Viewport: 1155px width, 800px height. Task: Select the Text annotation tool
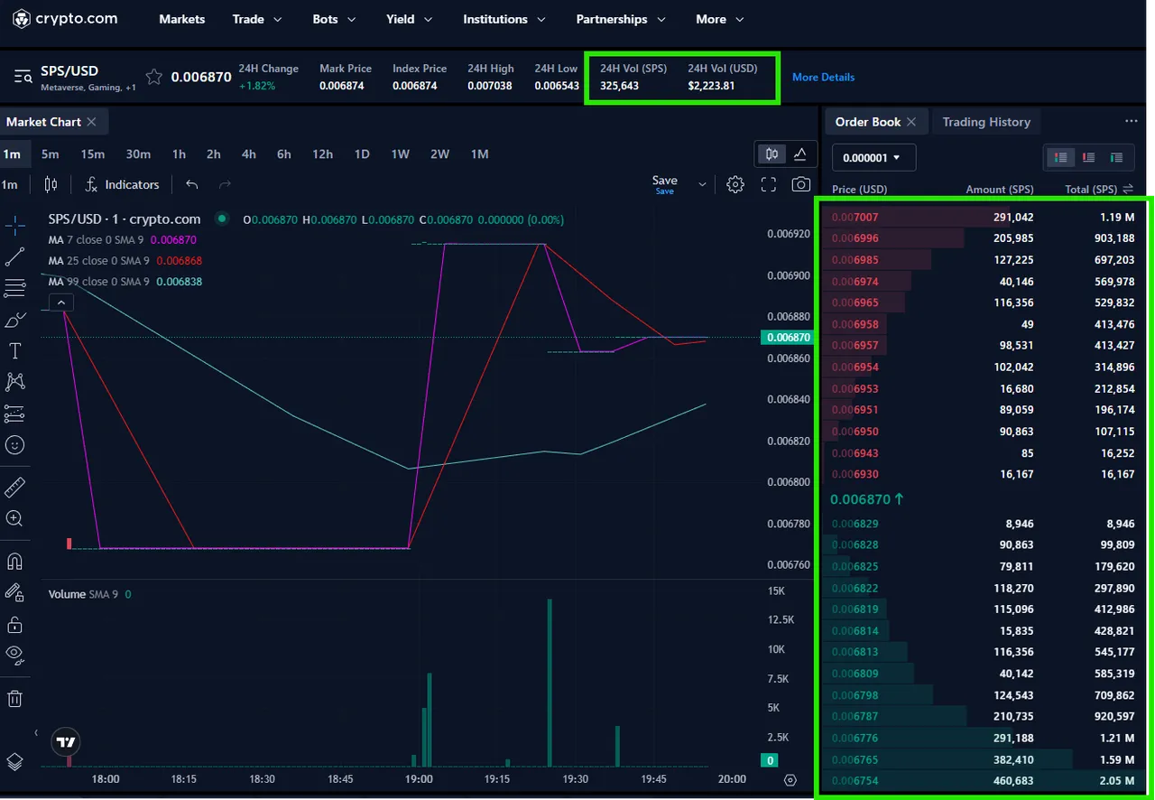click(14, 351)
